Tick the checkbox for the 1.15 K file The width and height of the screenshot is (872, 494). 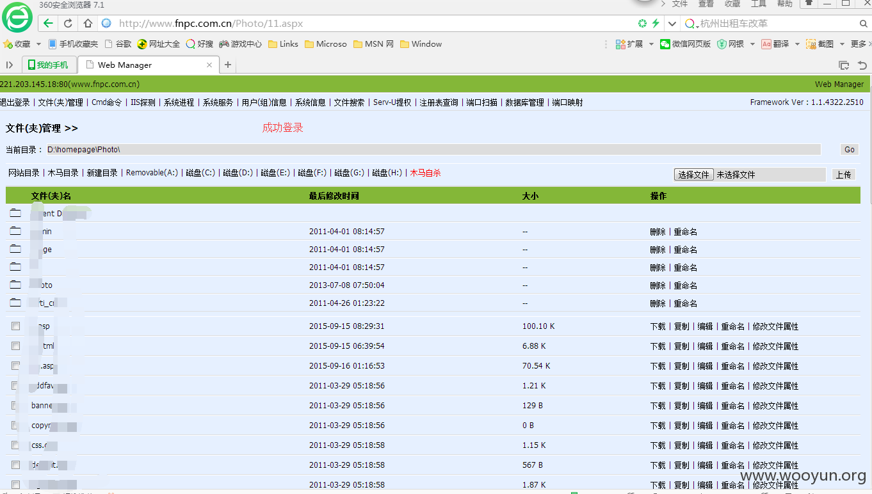[x=15, y=445]
